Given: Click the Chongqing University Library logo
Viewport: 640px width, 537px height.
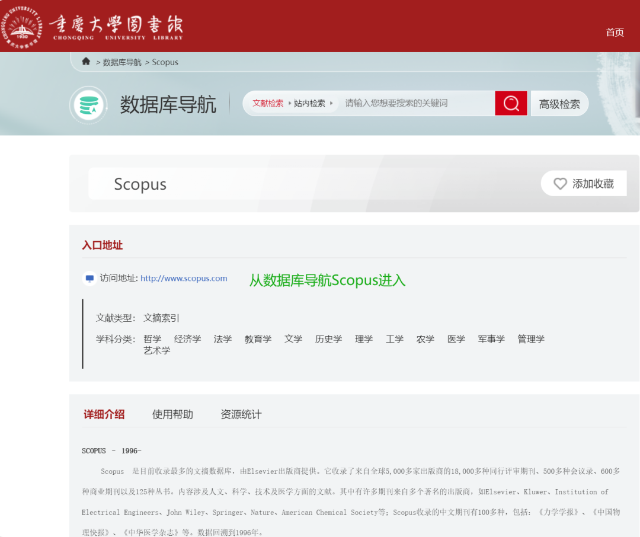Looking at the screenshot, I should [92, 27].
